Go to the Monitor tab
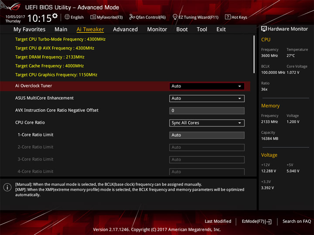Viewport: 314px width, 235px height. coord(157,30)
